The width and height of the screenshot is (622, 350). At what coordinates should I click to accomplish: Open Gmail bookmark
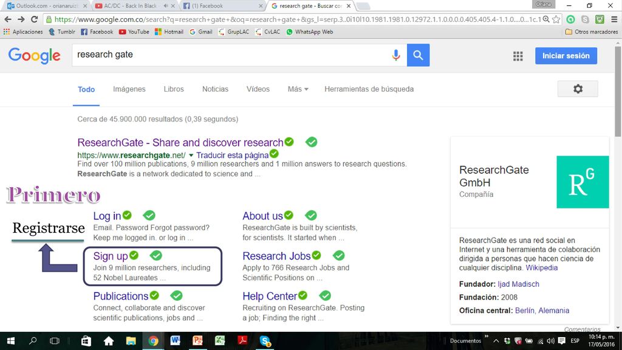[200, 32]
